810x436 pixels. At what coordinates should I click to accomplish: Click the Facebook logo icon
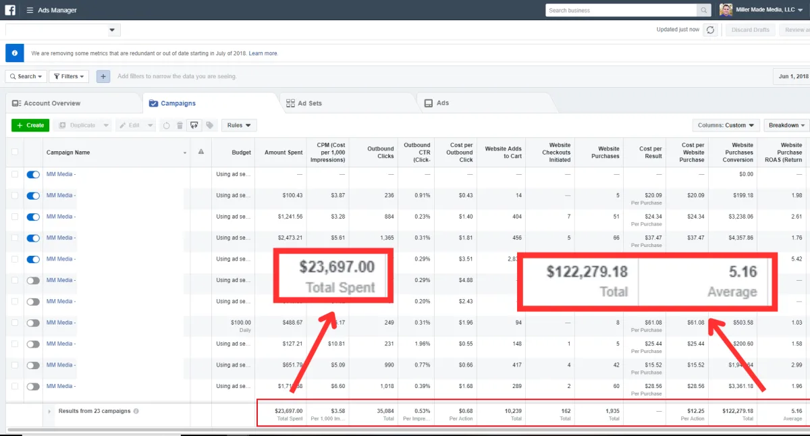click(11, 10)
